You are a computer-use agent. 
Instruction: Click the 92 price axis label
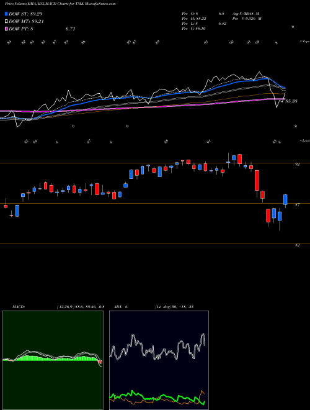click(297, 165)
